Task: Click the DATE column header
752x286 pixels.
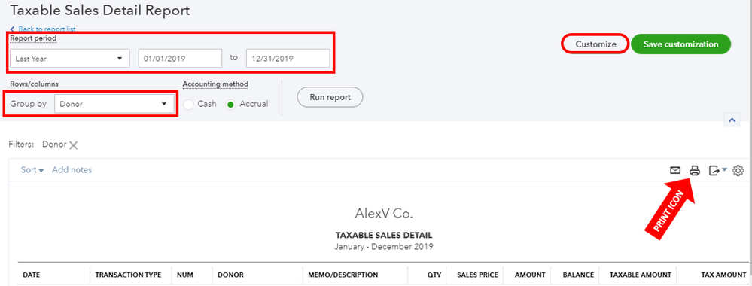Action: [x=32, y=275]
